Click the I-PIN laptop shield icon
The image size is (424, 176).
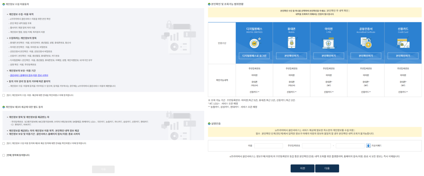328,43
